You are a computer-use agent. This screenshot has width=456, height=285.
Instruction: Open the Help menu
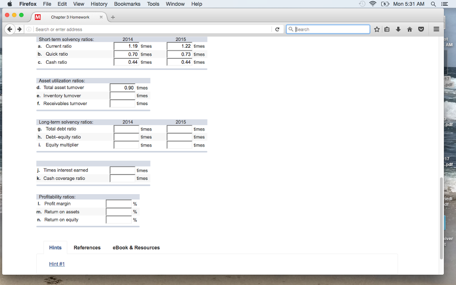(196, 4)
